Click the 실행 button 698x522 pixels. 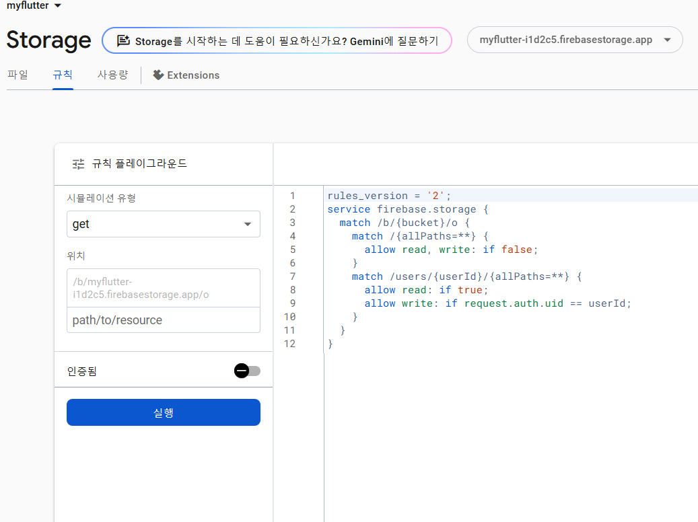pos(164,412)
